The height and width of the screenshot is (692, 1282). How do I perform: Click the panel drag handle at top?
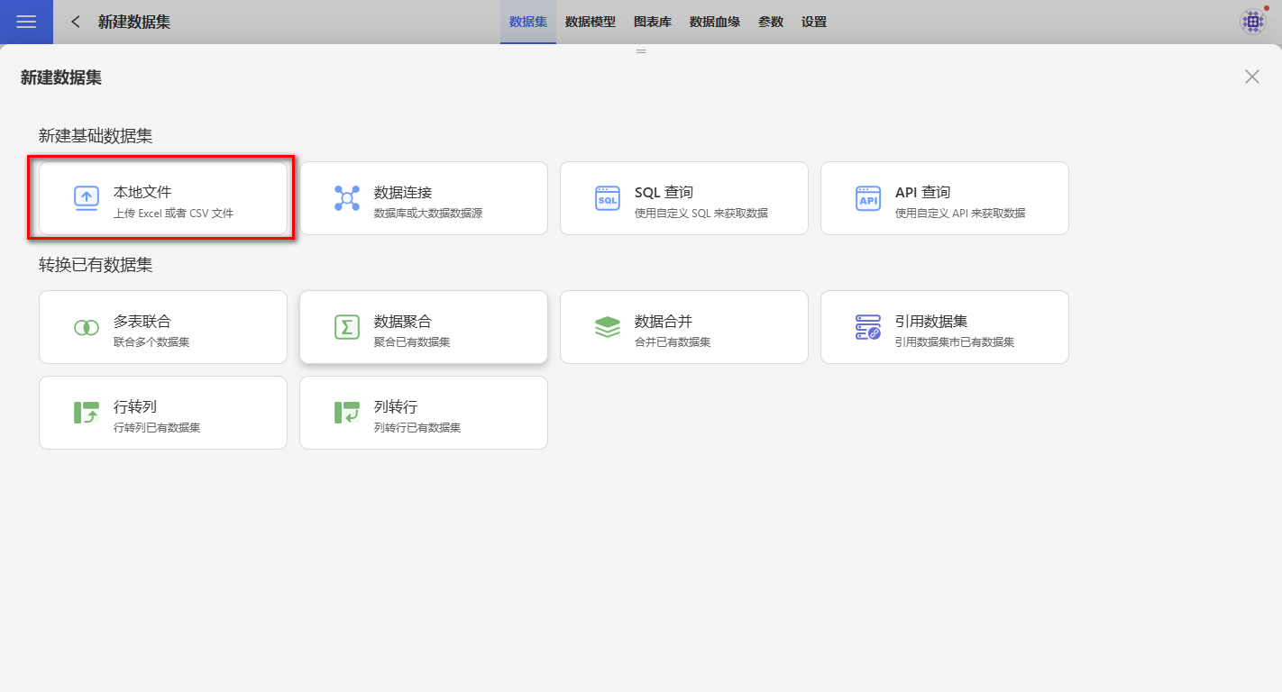click(641, 51)
